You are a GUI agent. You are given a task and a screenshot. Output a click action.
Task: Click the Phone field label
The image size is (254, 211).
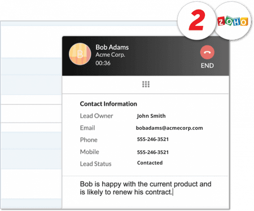89,140
